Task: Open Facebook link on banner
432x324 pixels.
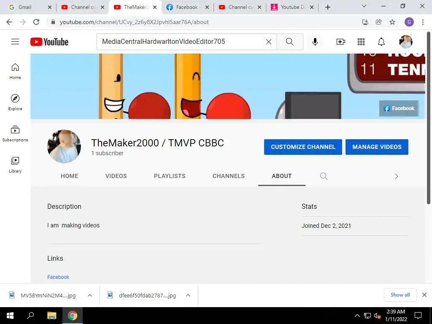Action: tap(399, 108)
